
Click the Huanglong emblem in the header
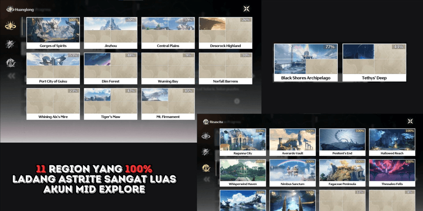click(10, 9)
